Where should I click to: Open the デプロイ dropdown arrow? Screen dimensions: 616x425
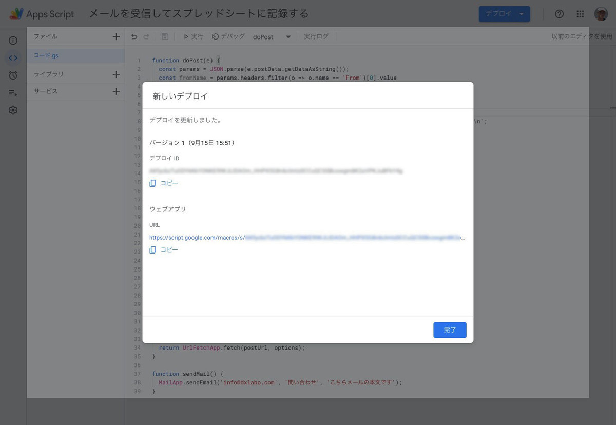pos(522,14)
